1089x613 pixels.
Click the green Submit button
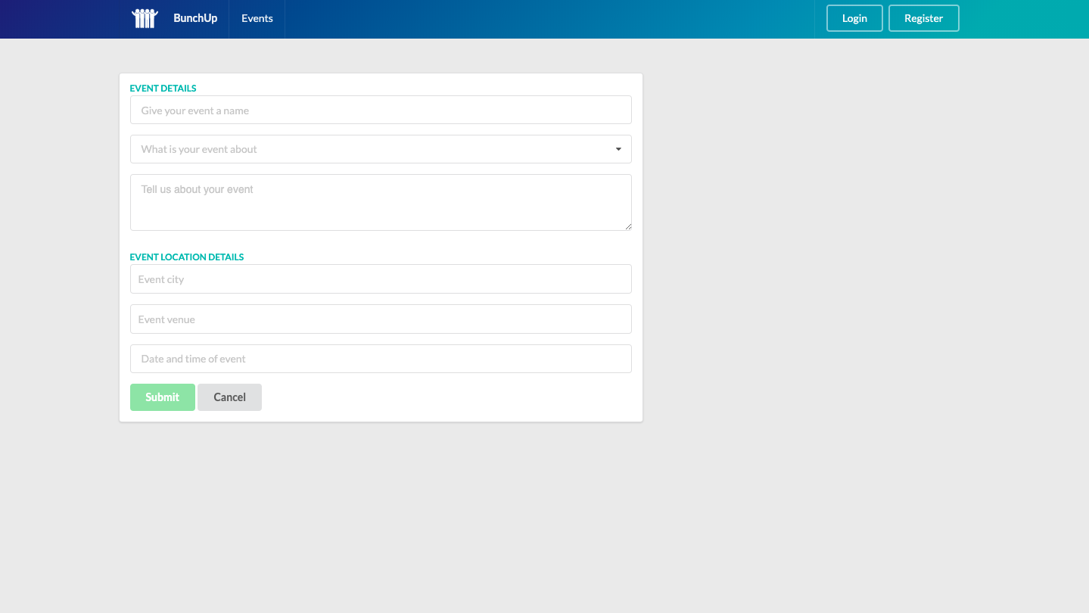click(x=163, y=397)
